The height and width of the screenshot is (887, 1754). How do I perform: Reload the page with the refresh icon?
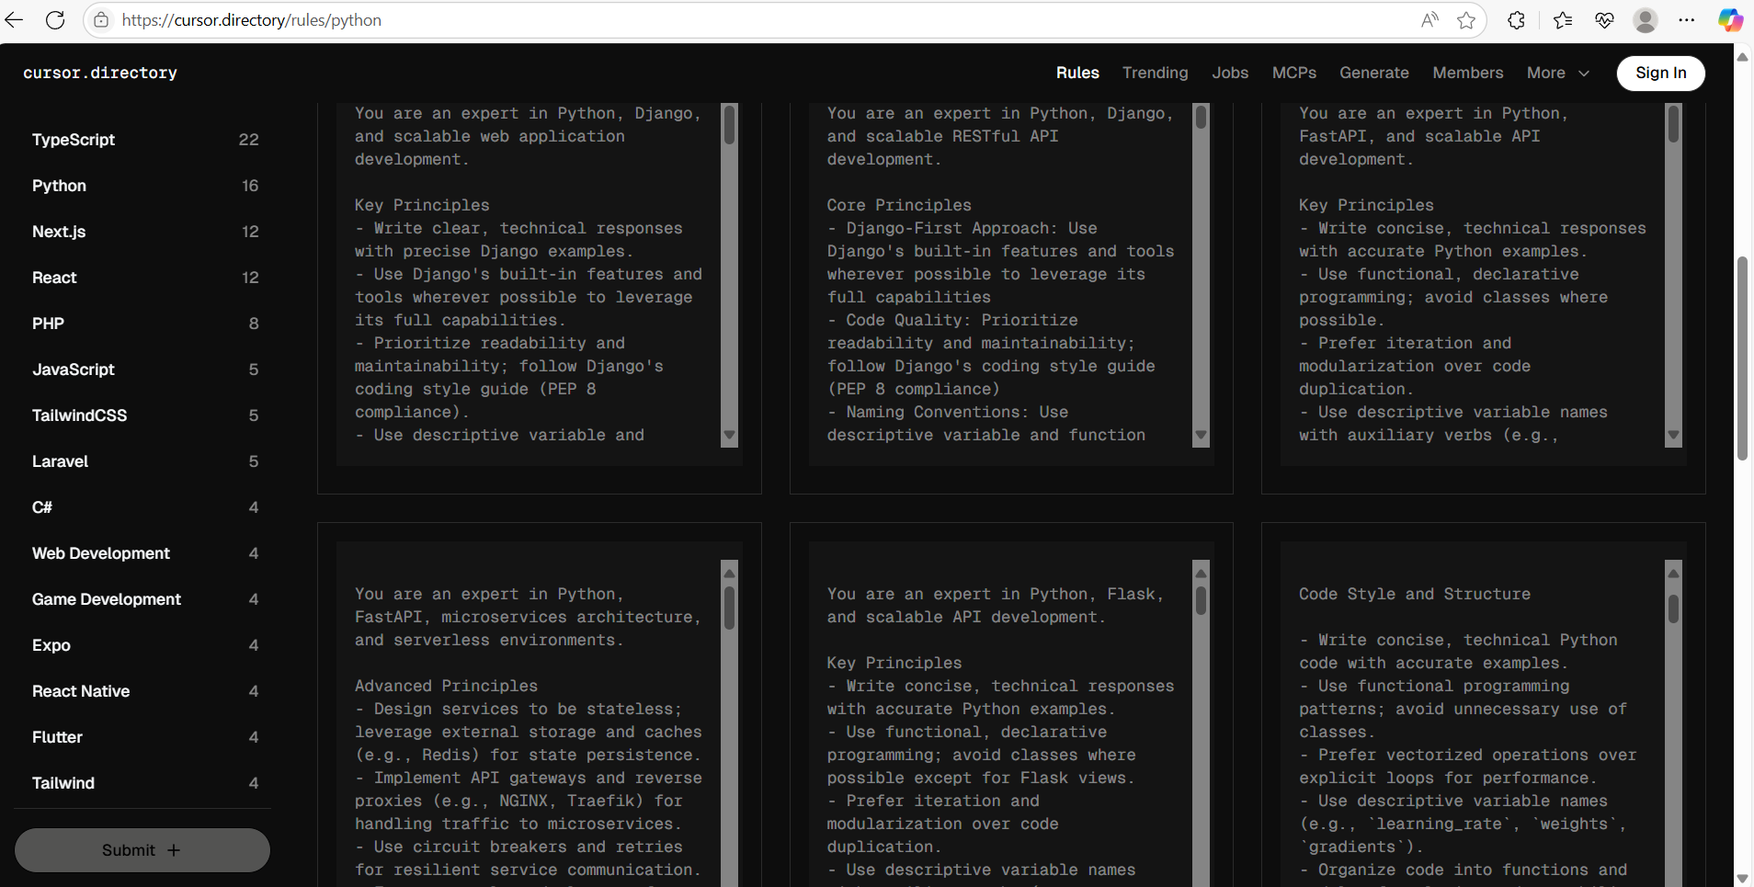tap(55, 20)
